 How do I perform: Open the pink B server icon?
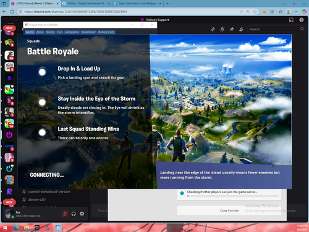tap(9, 101)
